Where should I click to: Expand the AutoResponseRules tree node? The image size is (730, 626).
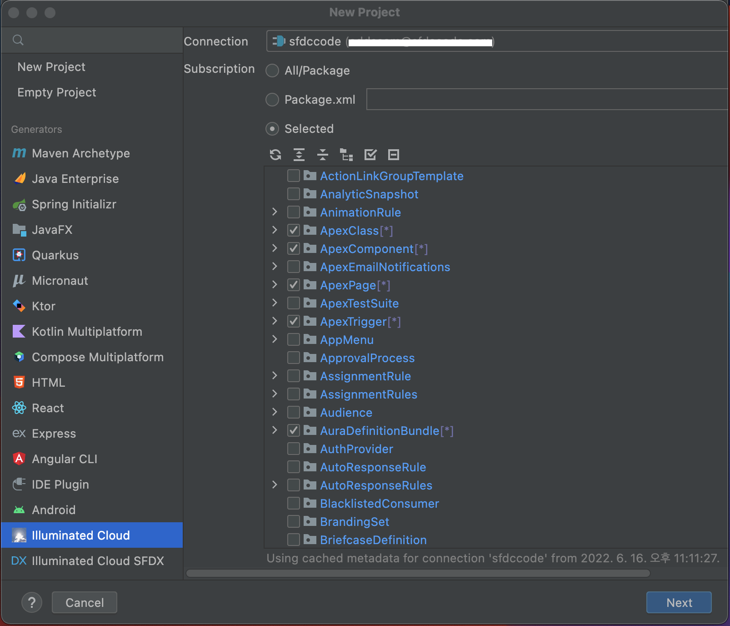275,485
